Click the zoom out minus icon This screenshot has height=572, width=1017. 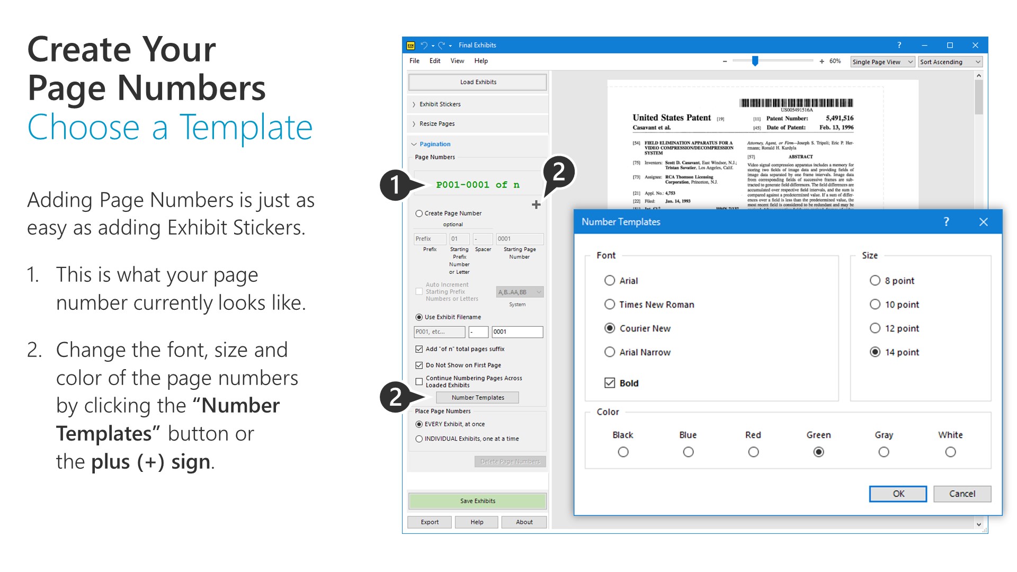point(725,61)
